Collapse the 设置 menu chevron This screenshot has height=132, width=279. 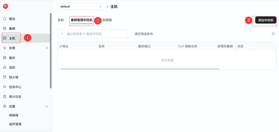(x=47, y=106)
